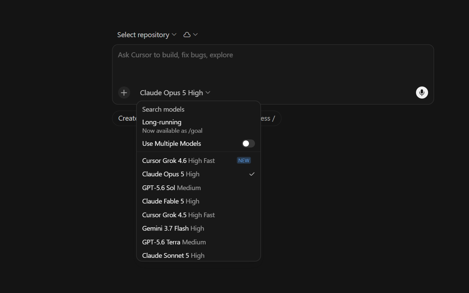Click the partially hidden Create suggestion chip
The image size is (469, 293).
tap(124, 118)
